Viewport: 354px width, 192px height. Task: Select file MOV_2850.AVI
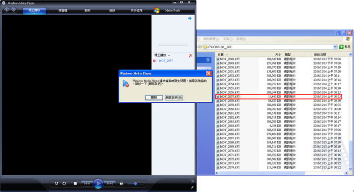[230, 67]
